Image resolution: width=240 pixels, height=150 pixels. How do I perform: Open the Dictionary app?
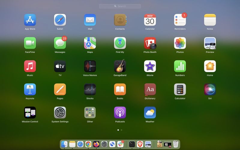tap(150, 89)
